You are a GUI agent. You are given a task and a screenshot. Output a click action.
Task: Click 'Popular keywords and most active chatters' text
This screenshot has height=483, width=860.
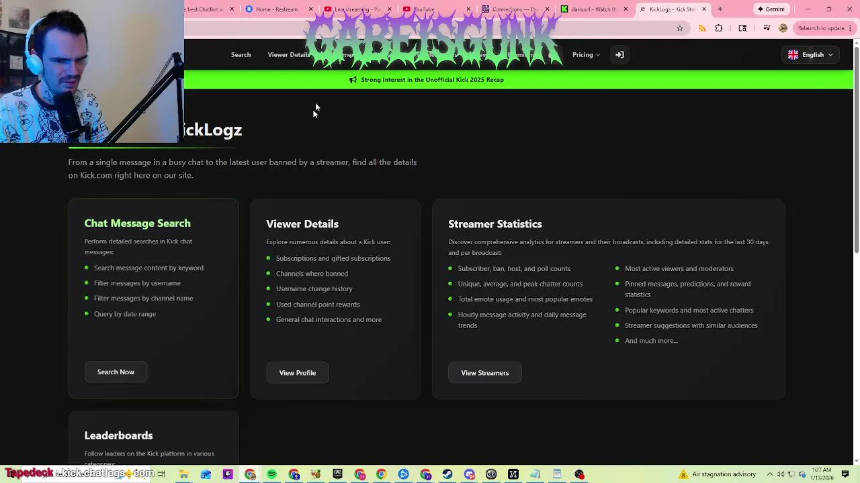point(689,311)
